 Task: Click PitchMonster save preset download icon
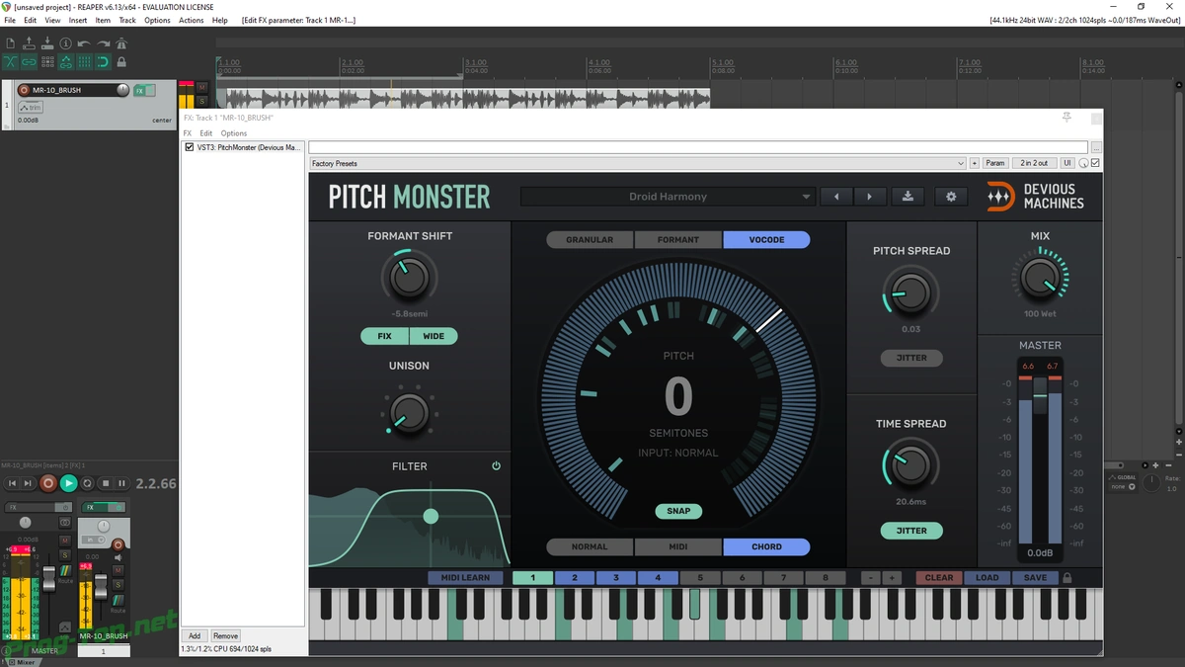pos(908,197)
